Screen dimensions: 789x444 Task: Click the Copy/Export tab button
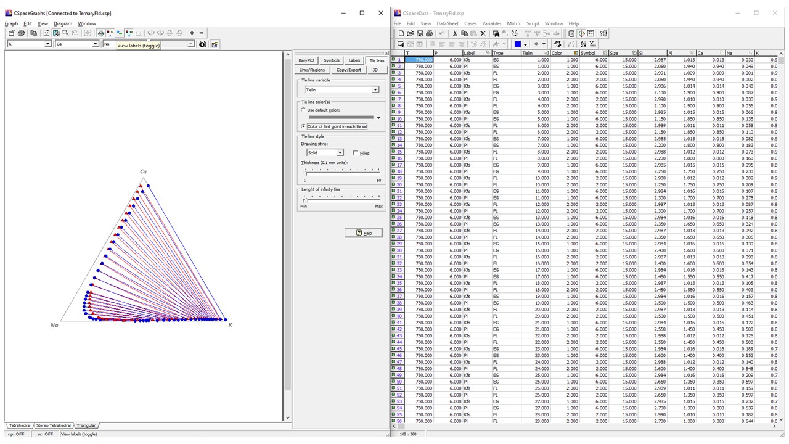(348, 70)
